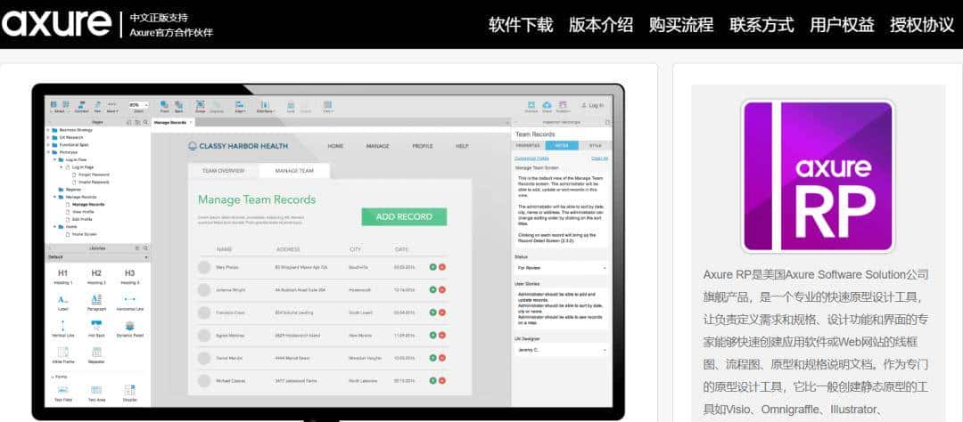The image size is (963, 422).
Task: Select the Repeater widget icon
Action: pos(96,352)
